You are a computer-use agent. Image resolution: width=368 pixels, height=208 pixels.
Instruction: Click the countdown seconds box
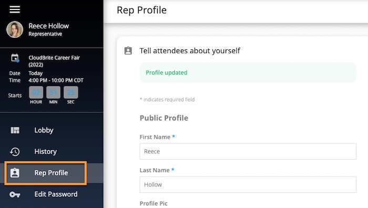[x=70, y=92]
